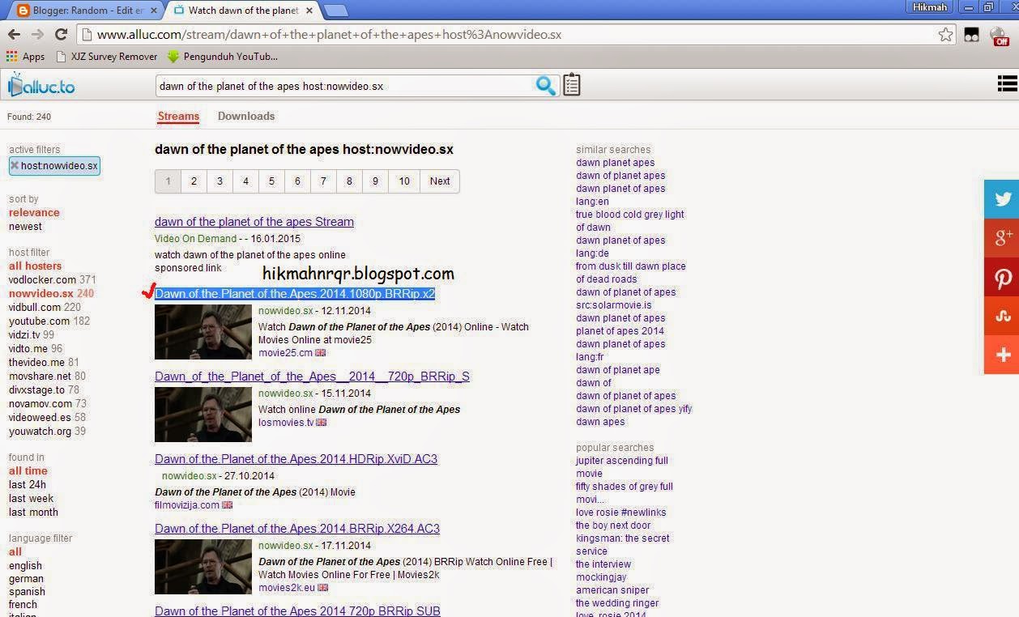Open a new browser tab
This screenshot has width=1019, height=617.
point(335,11)
